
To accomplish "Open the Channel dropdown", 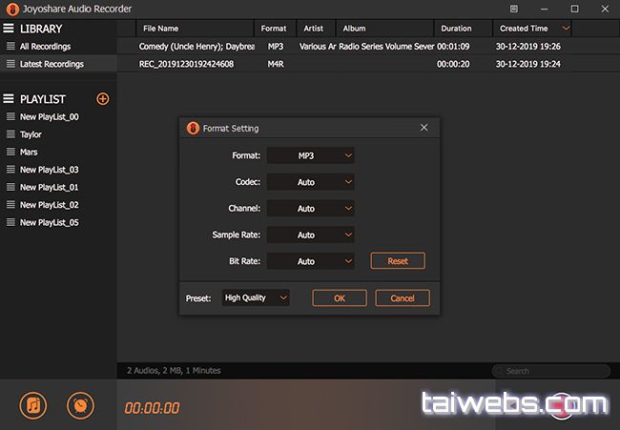I will pyautogui.click(x=311, y=208).
